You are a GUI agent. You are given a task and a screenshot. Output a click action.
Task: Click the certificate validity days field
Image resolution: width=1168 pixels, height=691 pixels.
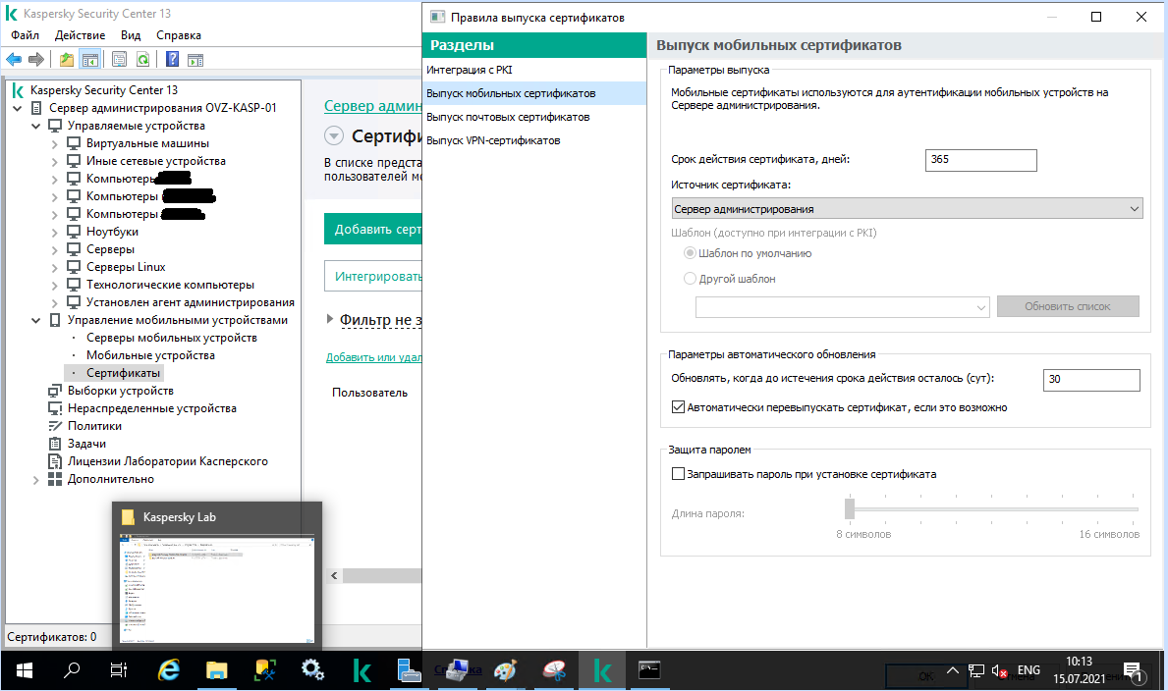980,159
